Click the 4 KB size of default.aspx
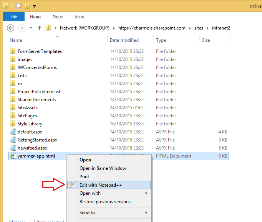Image resolution: width=262 pixels, height=222 pixels. [223, 132]
